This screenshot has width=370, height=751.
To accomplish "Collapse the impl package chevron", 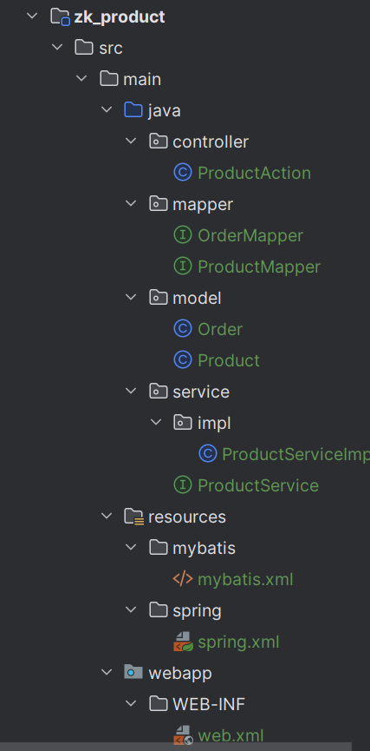I will [x=156, y=423].
